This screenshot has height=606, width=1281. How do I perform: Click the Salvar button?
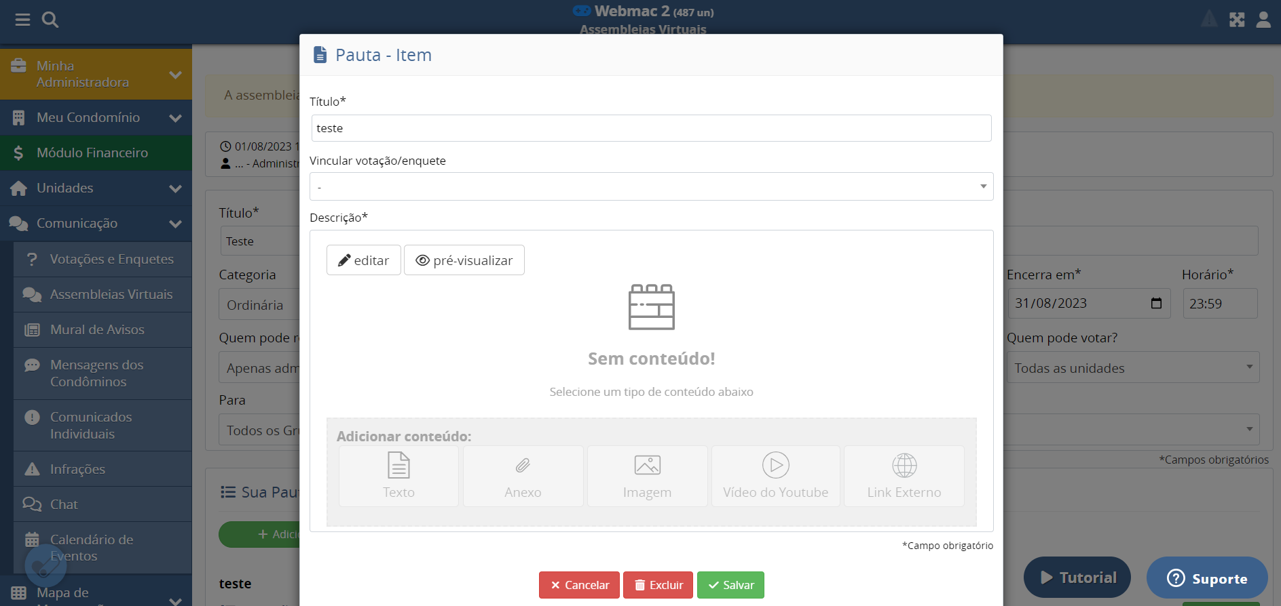(x=730, y=585)
